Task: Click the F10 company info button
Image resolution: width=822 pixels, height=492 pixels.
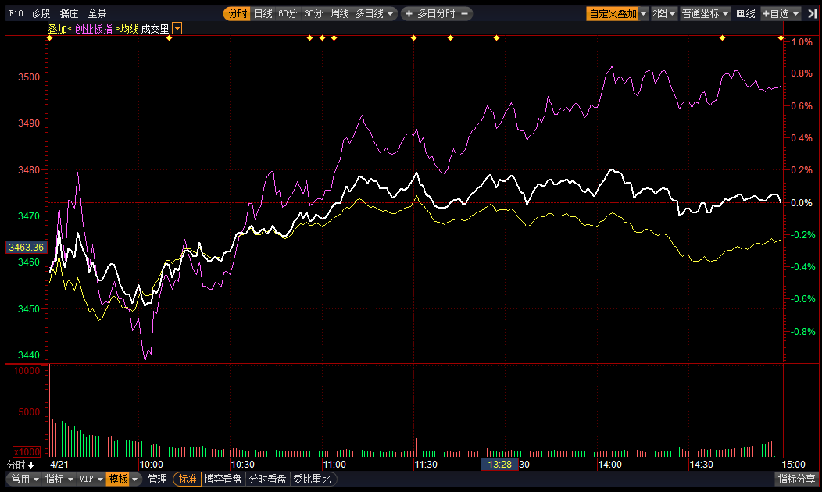Action: click(x=16, y=13)
